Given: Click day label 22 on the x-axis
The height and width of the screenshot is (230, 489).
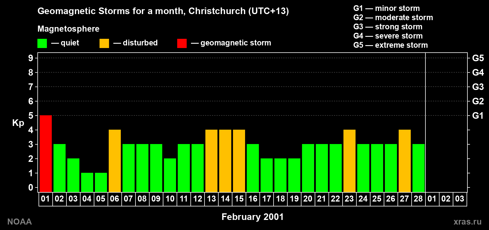Looking at the screenshot, I should (x=335, y=199).
